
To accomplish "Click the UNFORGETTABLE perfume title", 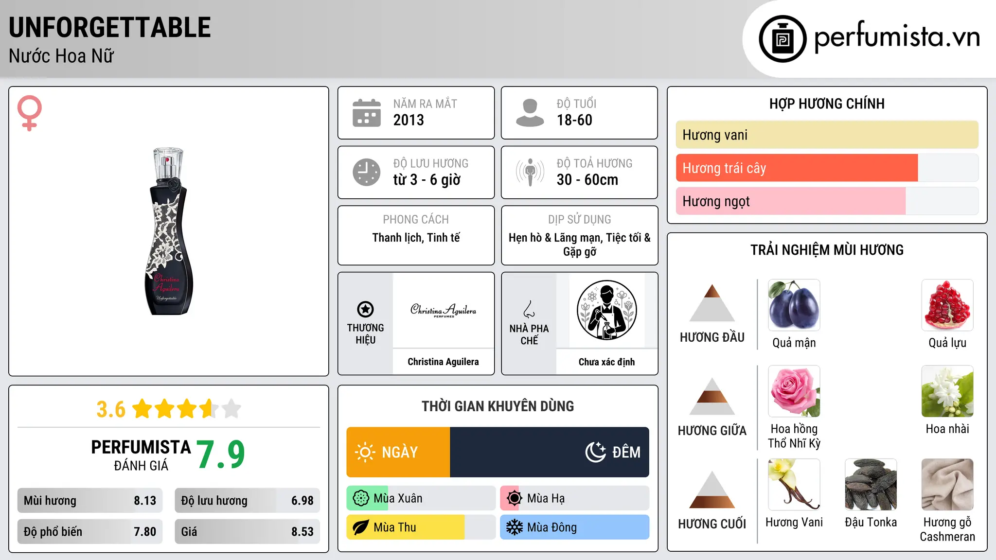I will [x=110, y=27].
